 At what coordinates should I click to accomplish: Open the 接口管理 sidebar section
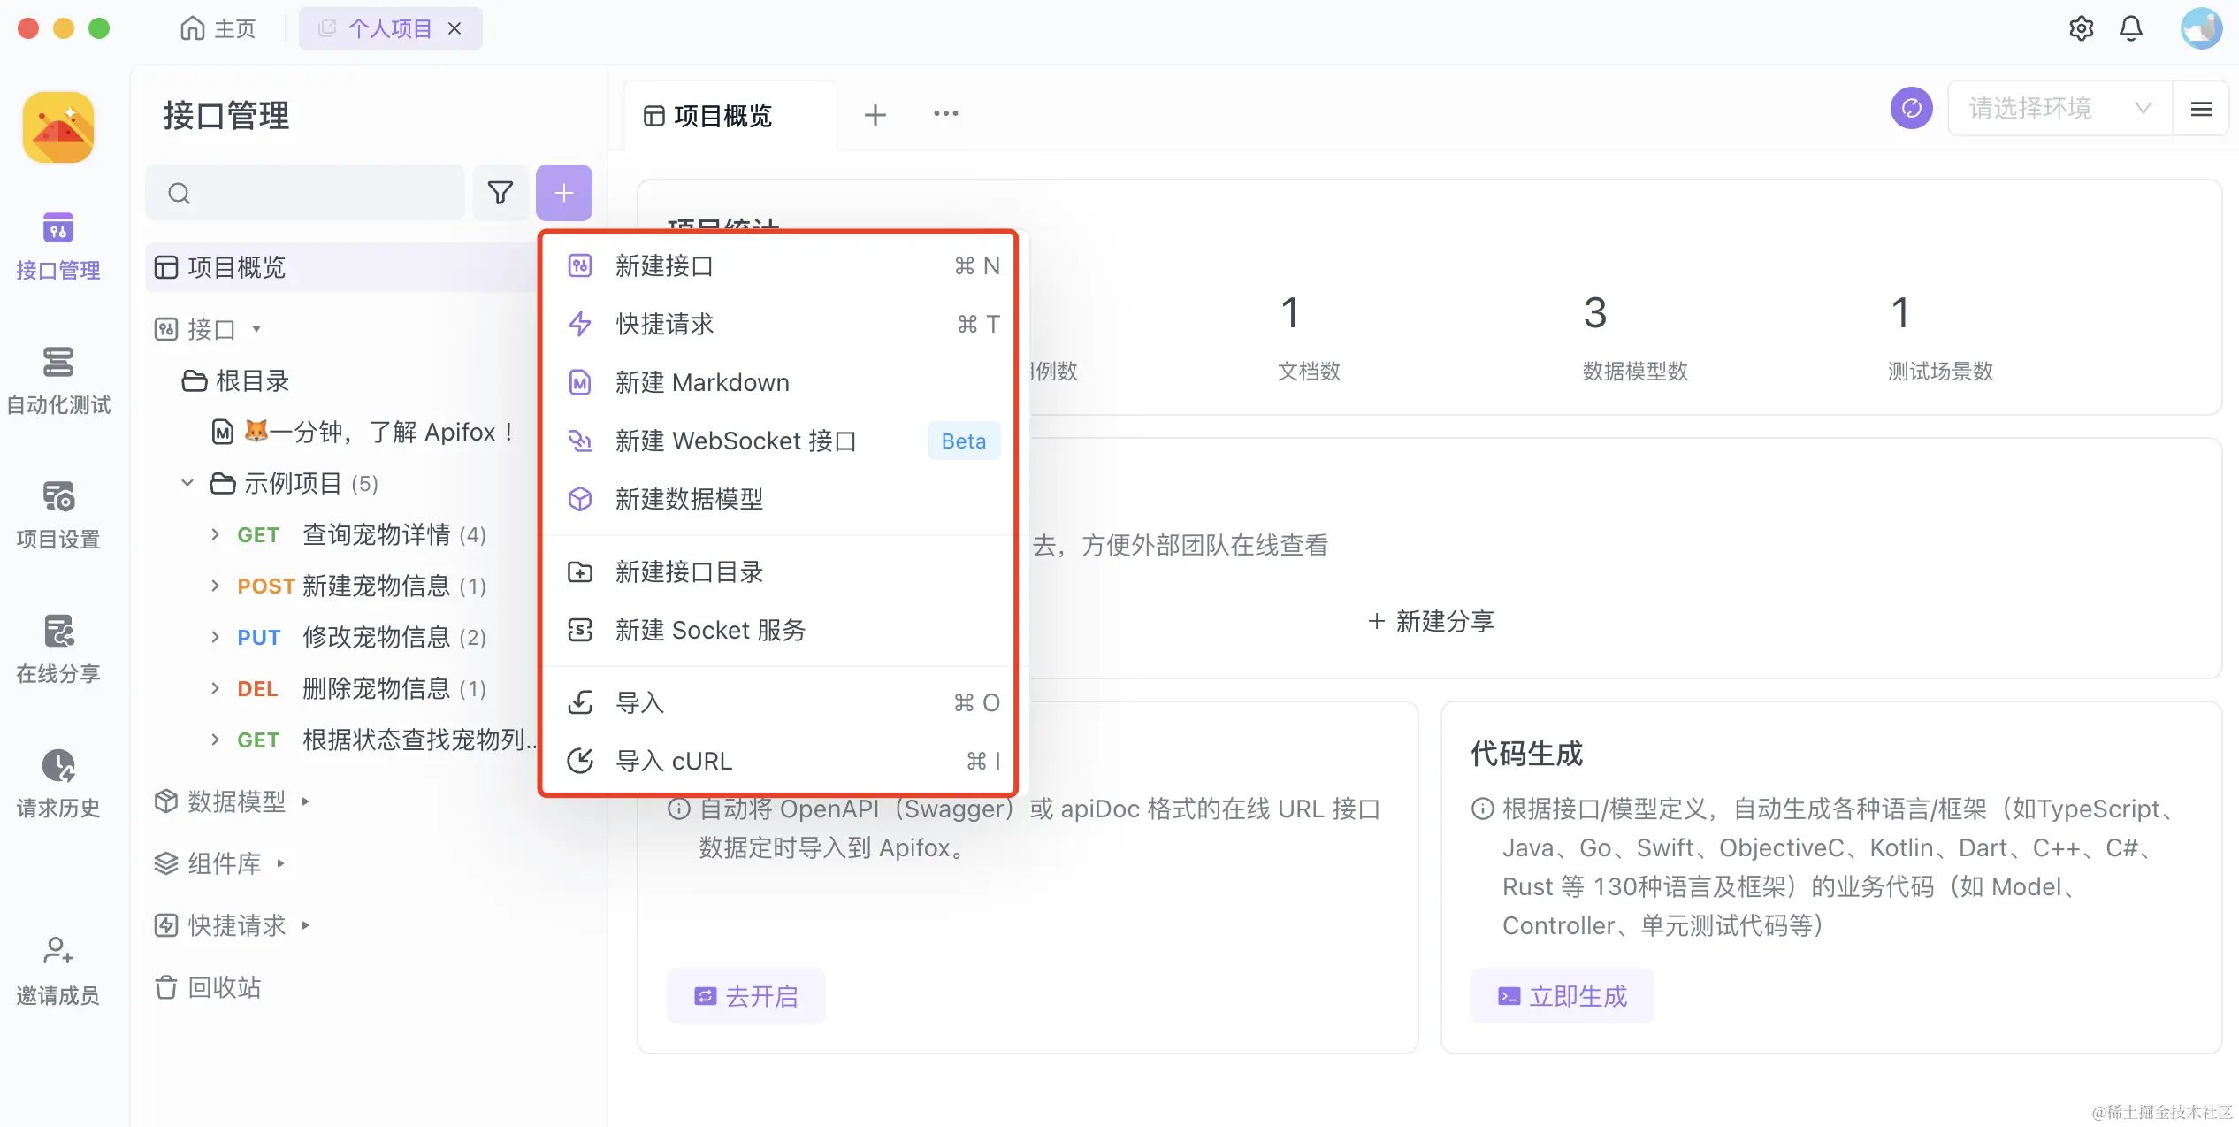(58, 247)
